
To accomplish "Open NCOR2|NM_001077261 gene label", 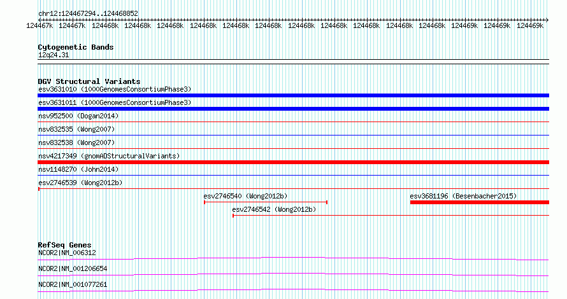I will pos(73,284).
